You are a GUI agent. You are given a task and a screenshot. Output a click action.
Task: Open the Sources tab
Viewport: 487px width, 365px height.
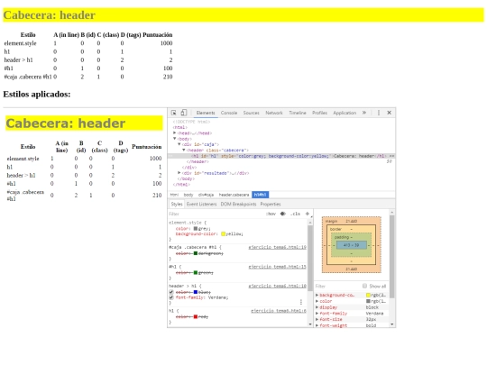pos(251,113)
